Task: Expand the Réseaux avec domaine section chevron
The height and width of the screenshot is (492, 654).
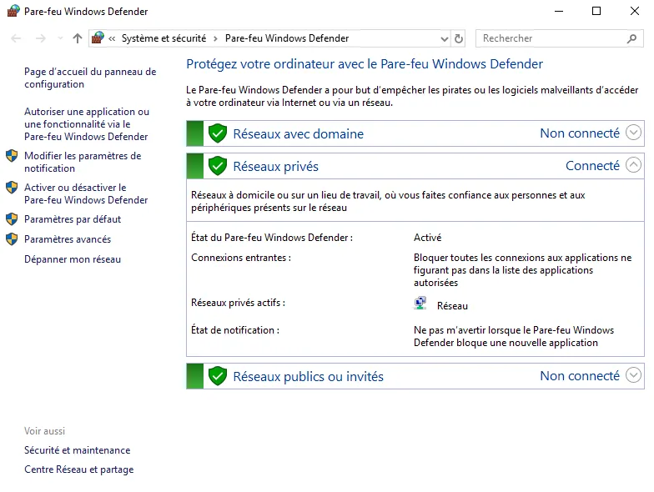Action: (x=633, y=133)
